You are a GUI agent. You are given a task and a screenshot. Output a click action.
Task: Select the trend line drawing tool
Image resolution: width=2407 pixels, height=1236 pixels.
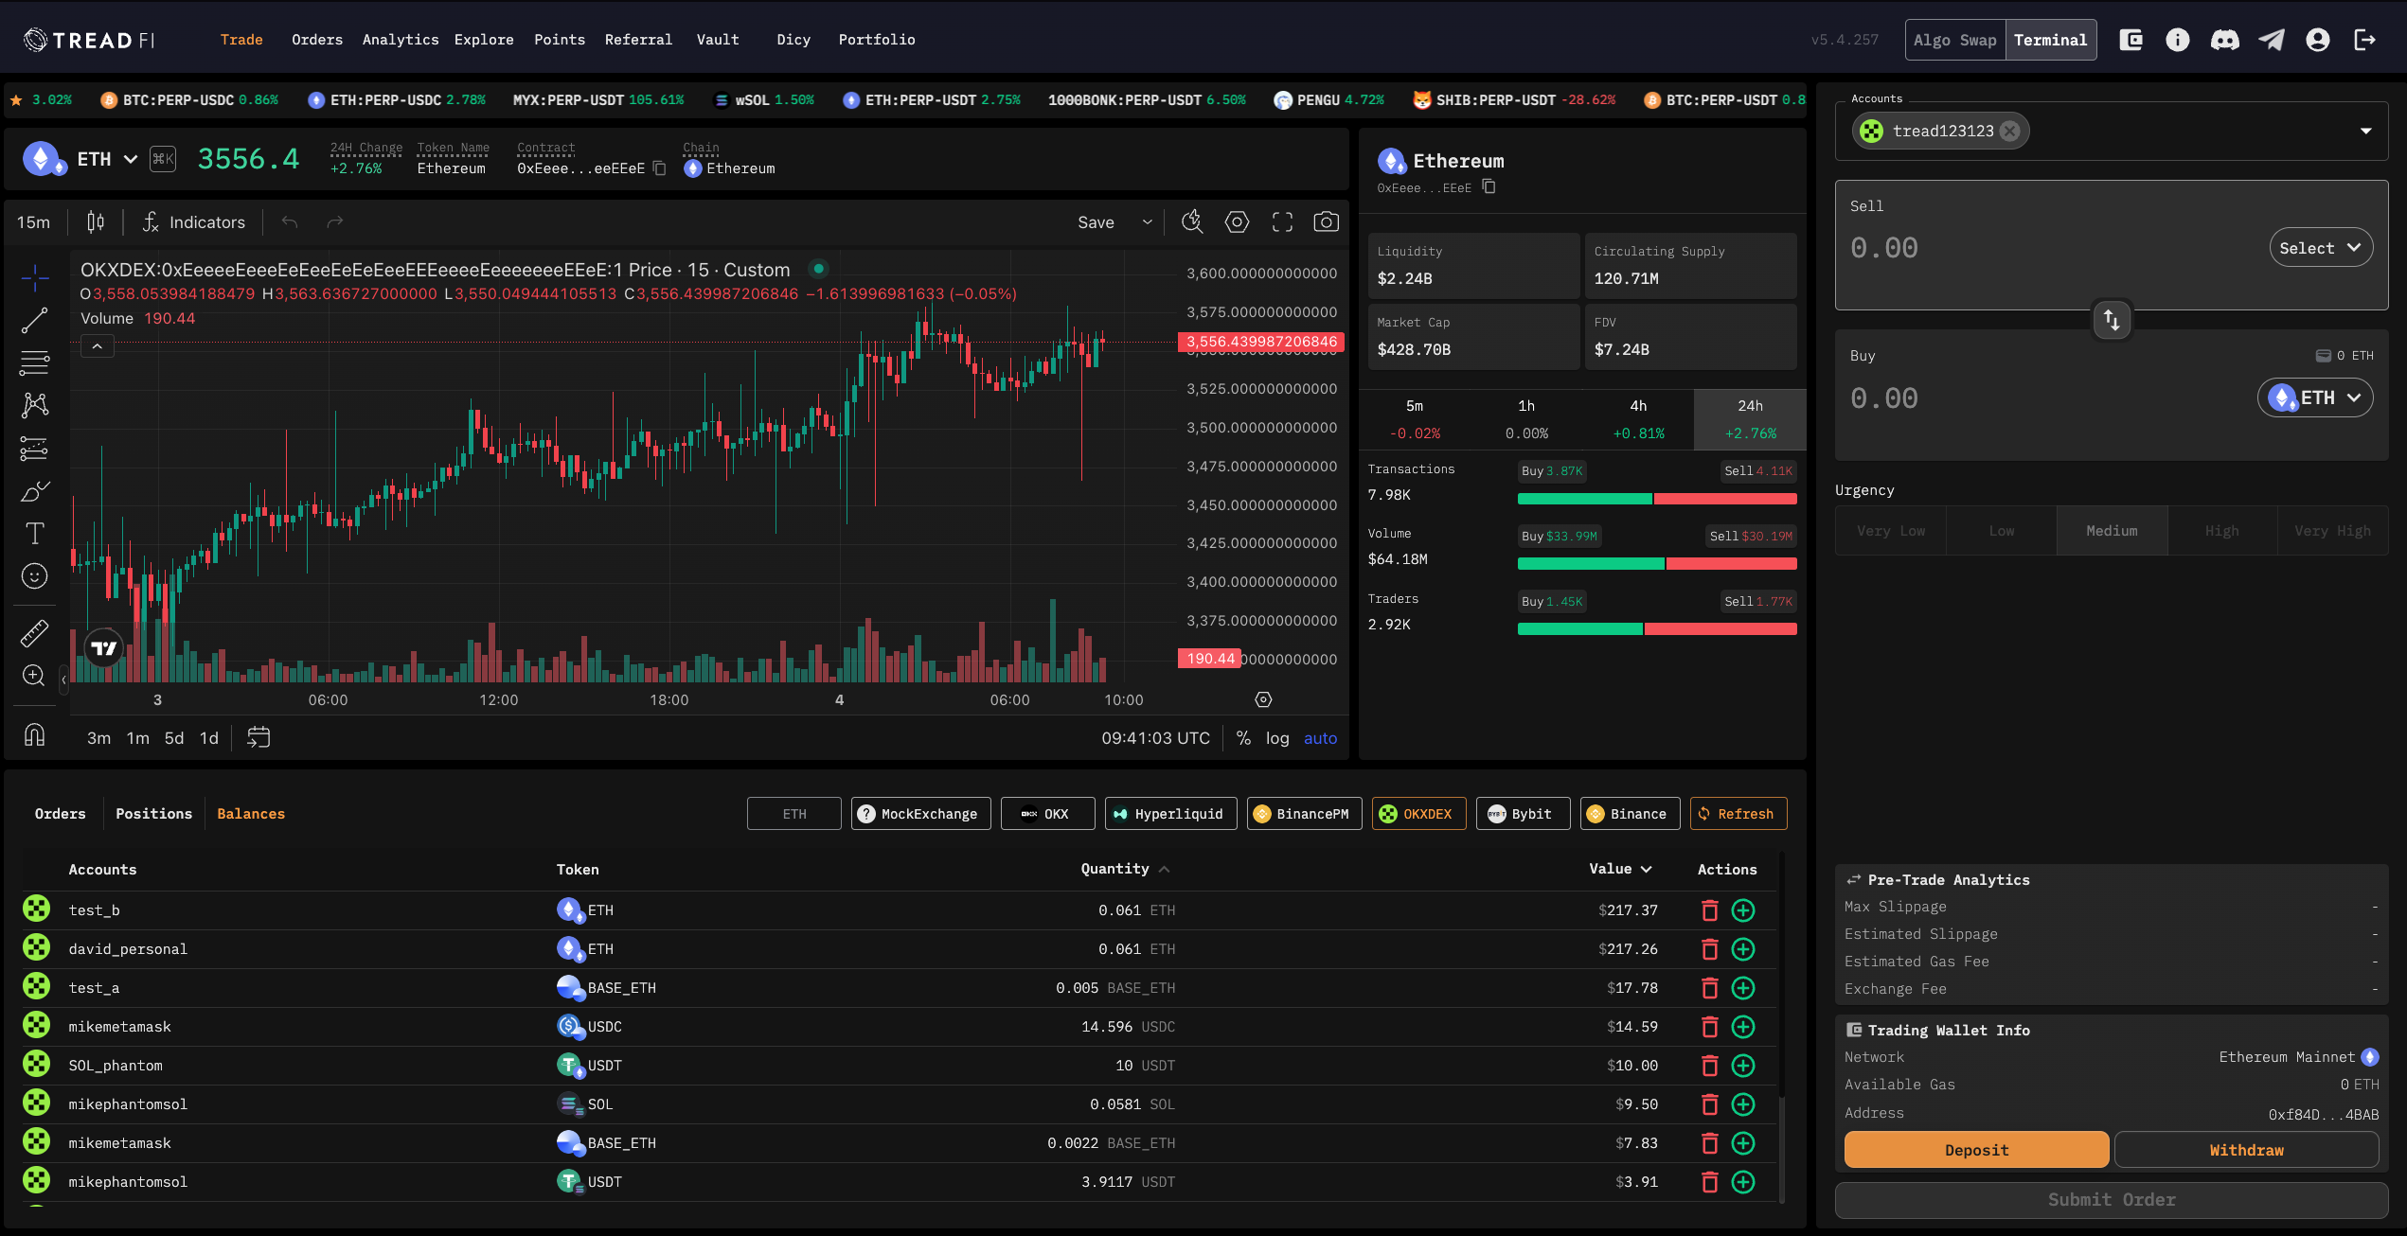[35, 321]
